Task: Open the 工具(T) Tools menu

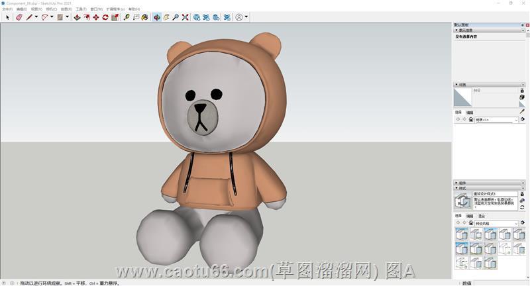Action: point(81,9)
